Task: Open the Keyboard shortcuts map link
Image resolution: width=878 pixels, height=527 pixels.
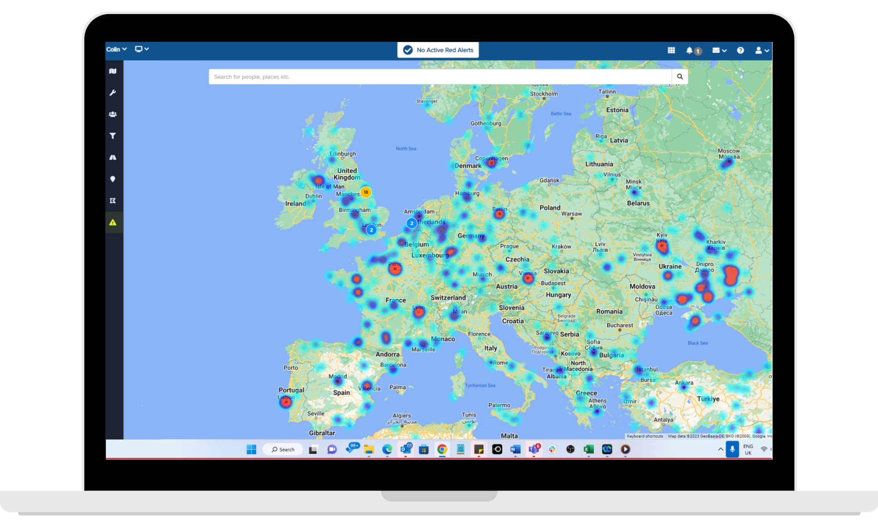Action: (x=645, y=436)
